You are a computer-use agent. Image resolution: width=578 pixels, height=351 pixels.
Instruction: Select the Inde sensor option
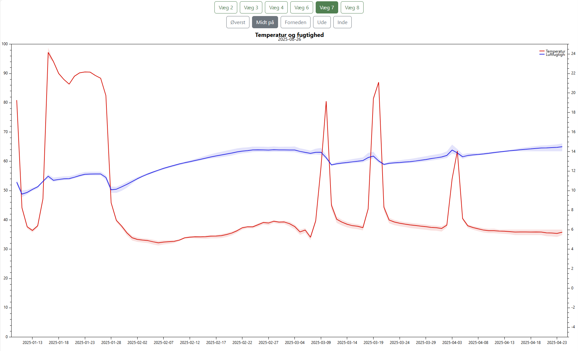tap(342, 22)
